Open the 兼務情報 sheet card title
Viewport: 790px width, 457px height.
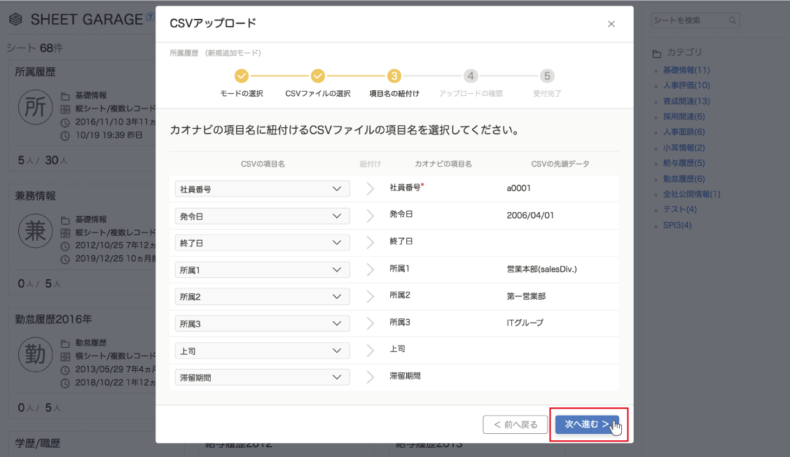[35, 196]
